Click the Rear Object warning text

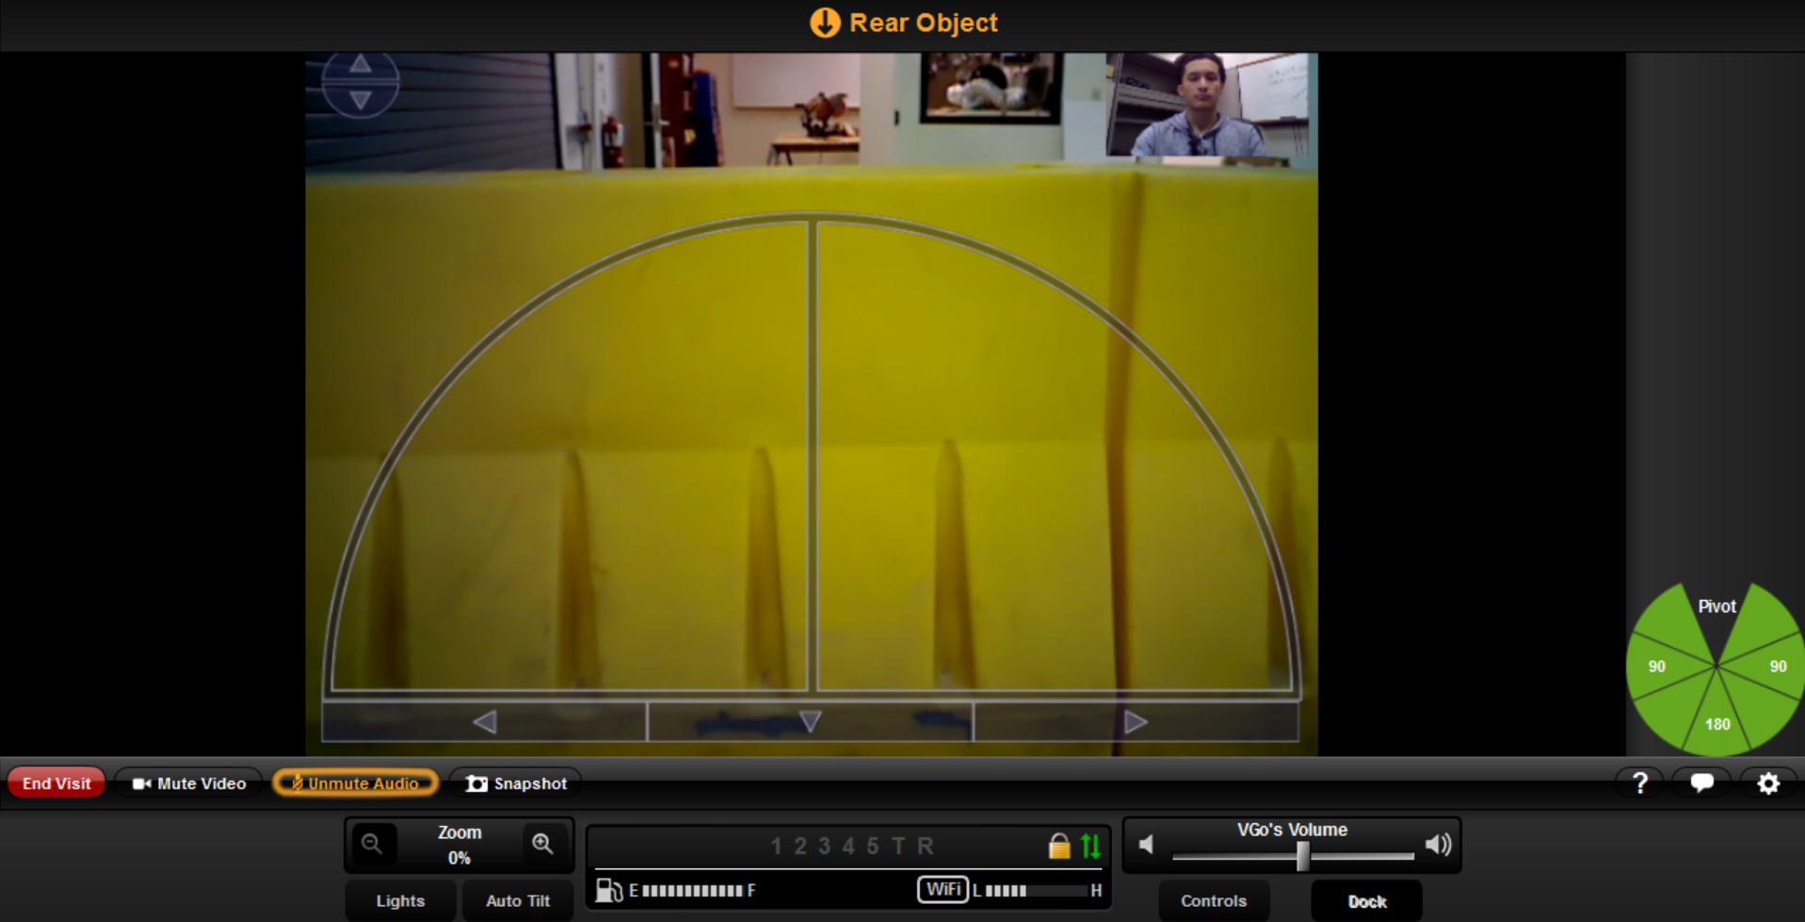pos(924,23)
